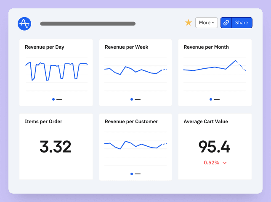Click the Items per Order title
Screen dimensions: 271x202
(x=43, y=122)
